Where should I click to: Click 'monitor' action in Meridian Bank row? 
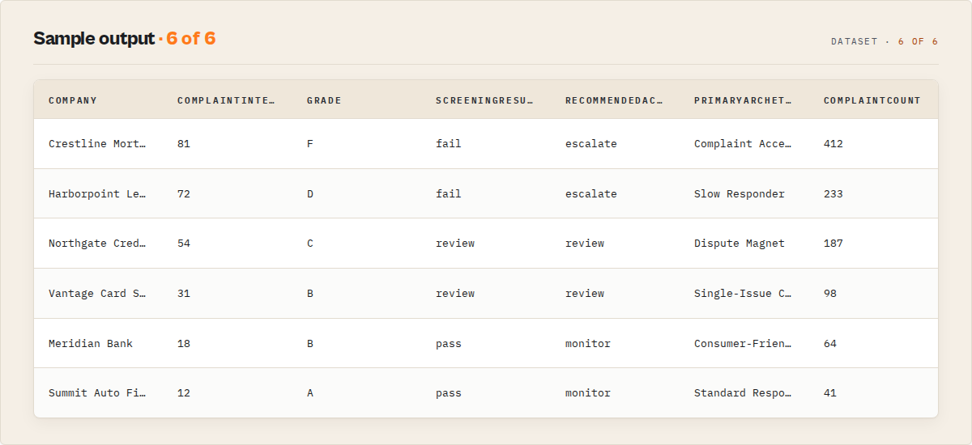click(588, 344)
